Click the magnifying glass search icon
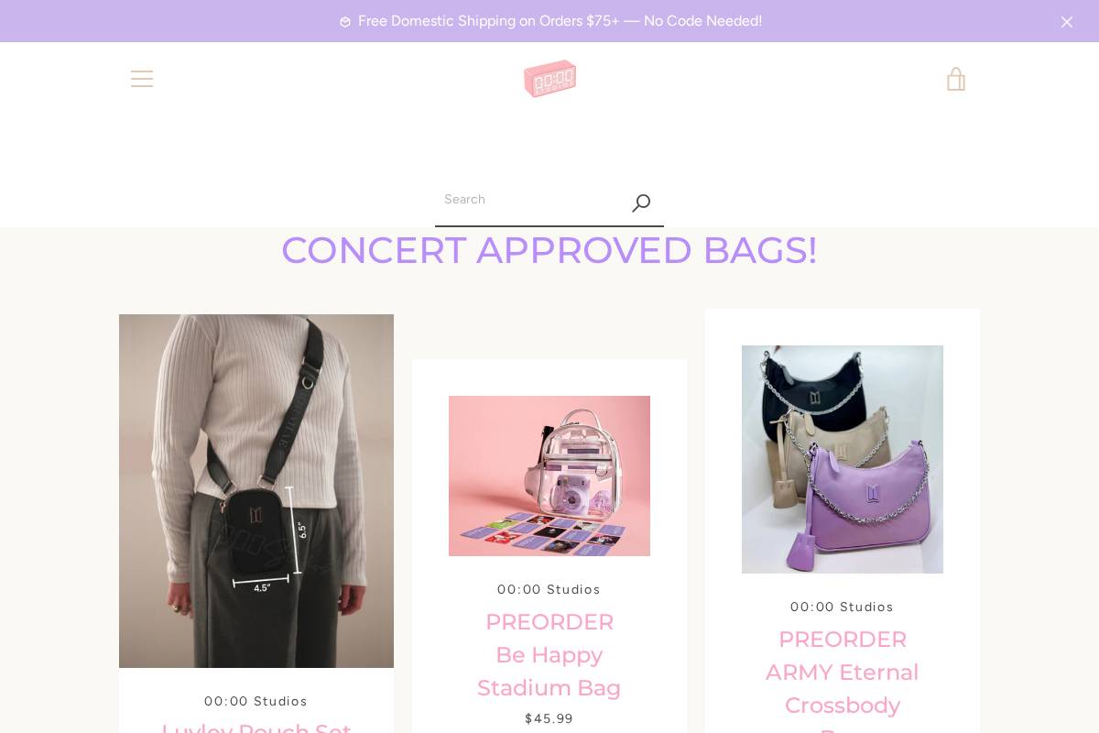1099x733 pixels. click(x=641, y=202)
